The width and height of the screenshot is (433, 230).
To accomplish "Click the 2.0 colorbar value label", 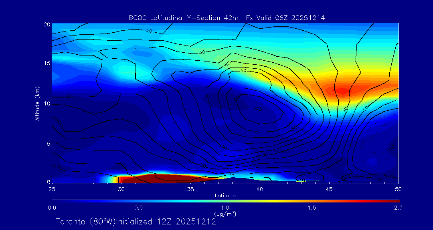I will point(398,208).
